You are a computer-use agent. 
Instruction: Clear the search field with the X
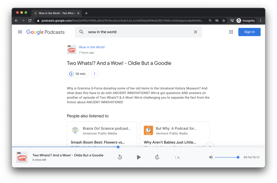coord(195,32)
